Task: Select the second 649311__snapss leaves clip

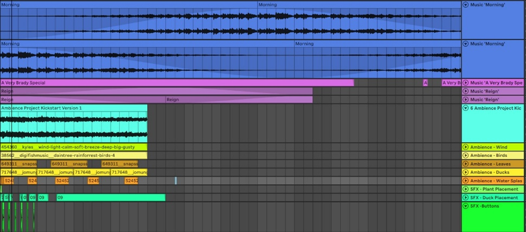Action: point(69,164)
